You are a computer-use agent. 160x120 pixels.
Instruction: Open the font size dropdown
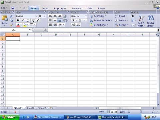[44, 16]
